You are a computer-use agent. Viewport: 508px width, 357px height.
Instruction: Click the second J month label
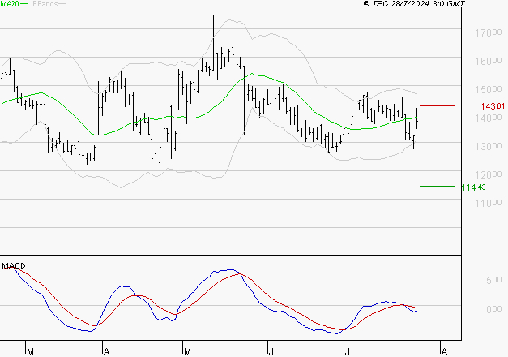click(347, 352)
